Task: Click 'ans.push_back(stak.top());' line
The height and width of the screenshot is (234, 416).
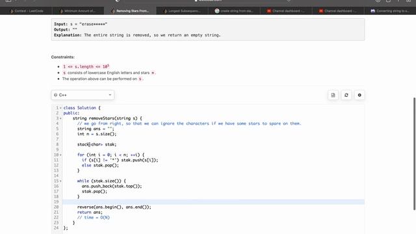Action: click(112, 187)
